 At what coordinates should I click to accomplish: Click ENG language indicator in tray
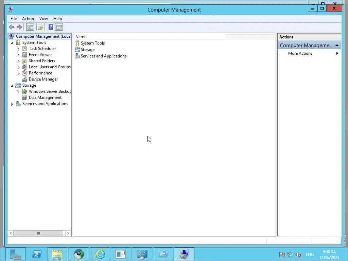click(x=309, y=254)
